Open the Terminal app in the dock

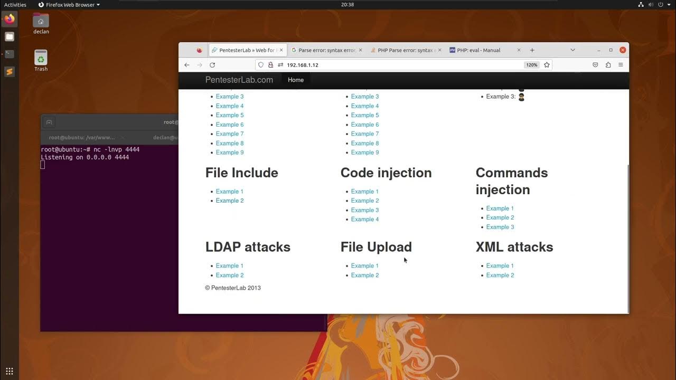[10, 54]
